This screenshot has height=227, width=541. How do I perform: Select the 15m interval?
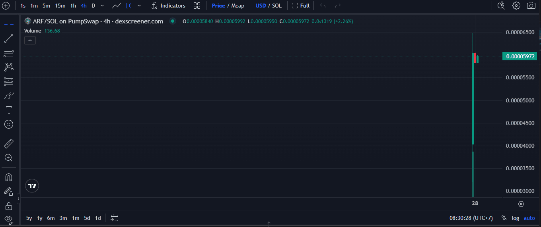point(60,6)
